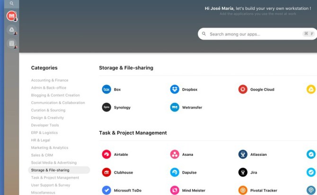Click the Box app name label
The width and height of the screenshot is (317, 195).
click(117, 90)
